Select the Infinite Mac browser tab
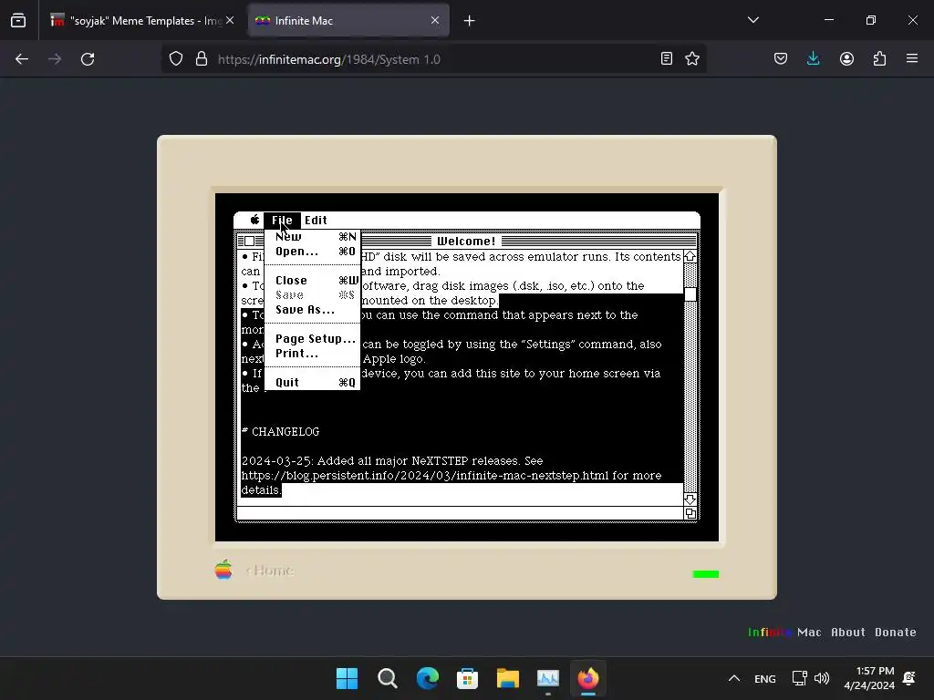 348,21
